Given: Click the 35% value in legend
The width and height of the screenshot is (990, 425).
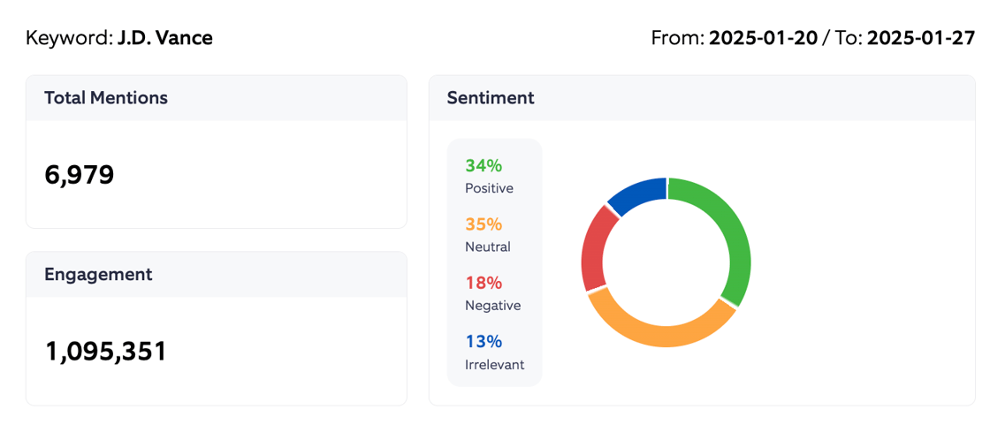Looking at the screenshot, I should [484, 224].
